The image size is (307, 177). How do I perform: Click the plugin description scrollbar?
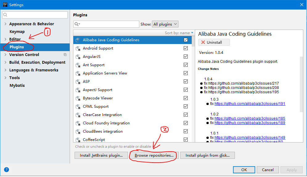tap(301, 84)
